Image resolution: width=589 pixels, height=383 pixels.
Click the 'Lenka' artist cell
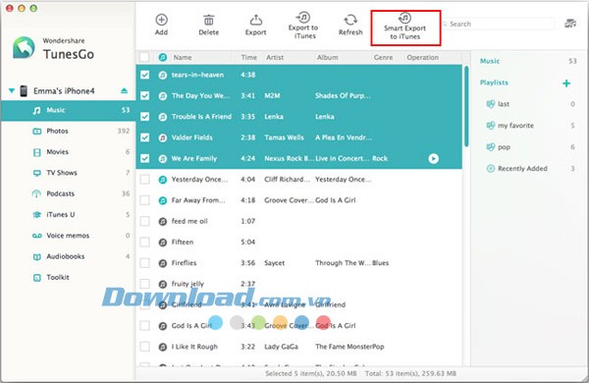tap(274, 117)
